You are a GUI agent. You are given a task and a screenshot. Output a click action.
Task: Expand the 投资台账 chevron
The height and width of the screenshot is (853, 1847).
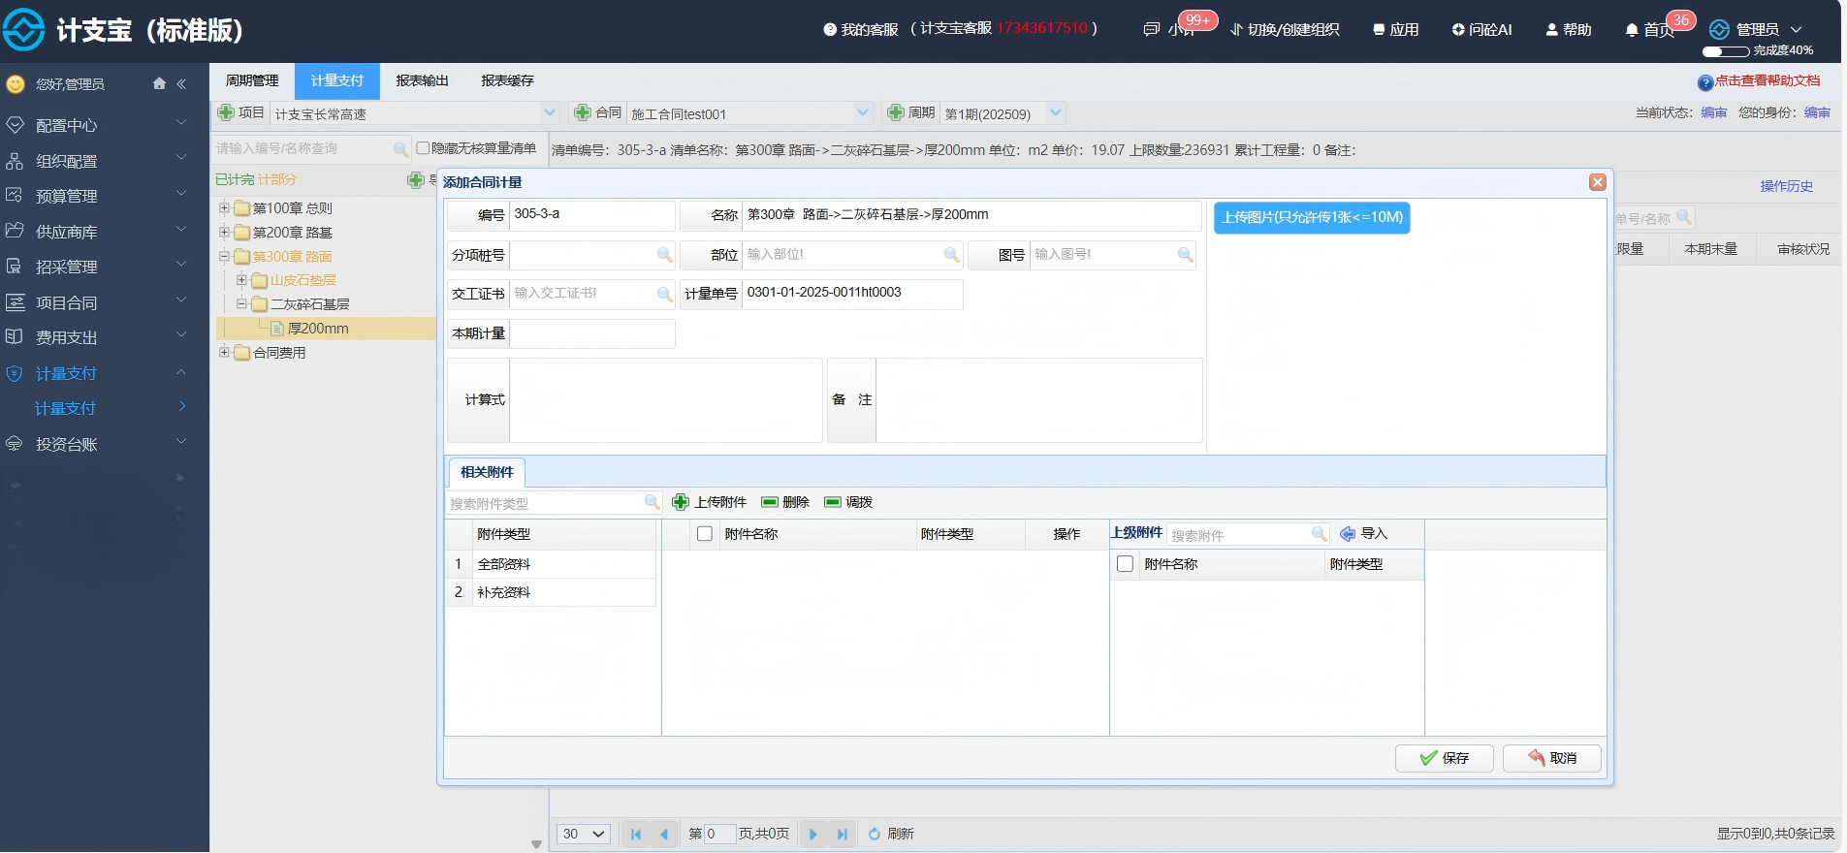(x=181, y=442)
